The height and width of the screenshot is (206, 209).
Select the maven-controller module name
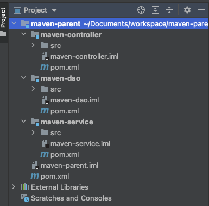(x=71, y=35)
